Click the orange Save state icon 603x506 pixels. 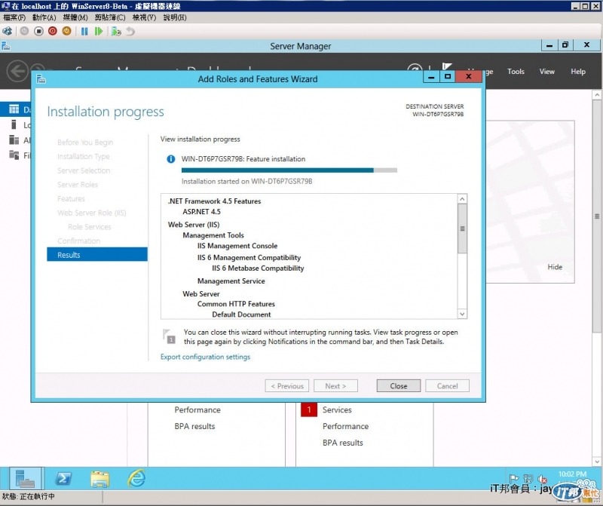pos(66,31)
